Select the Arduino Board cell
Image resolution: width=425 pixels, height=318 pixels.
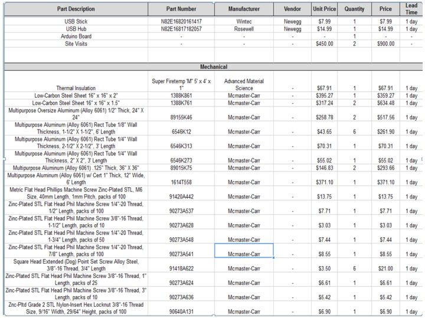pos(76,37)
